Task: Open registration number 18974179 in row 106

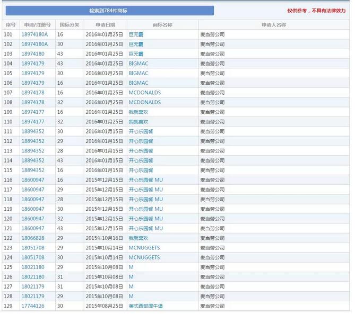Action: click(33, 83)
